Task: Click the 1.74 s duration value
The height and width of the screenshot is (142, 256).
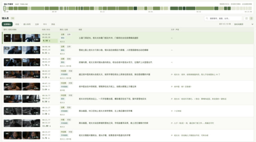Action: coord(46,65)
